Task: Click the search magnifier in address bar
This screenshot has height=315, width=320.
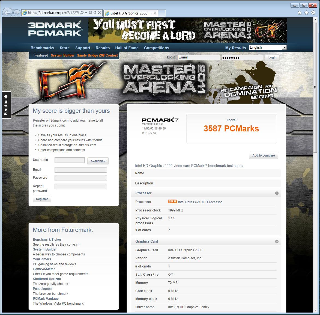Action: tap(82, 13)
